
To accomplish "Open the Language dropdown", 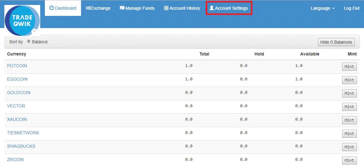I will [x=323, y=8].
